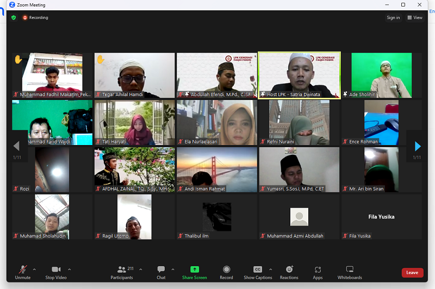
Task: Click page indicator '1/11' on right side
Action: tap(417, 158)
